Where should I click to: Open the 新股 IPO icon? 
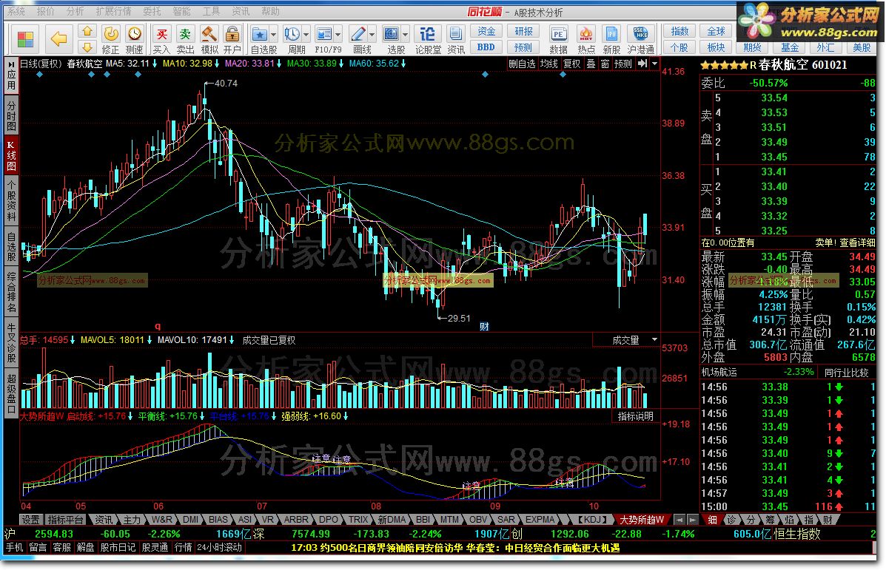pyautogui.click(x=611, y=39)
